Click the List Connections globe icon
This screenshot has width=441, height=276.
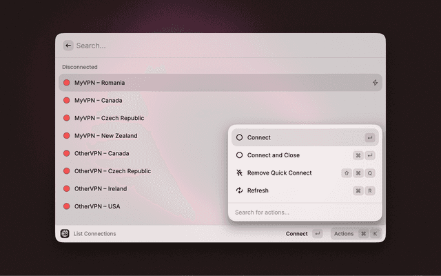(x=65, y=234)
